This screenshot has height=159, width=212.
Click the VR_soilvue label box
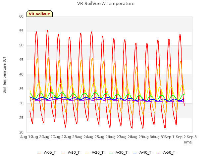(39, 14)
